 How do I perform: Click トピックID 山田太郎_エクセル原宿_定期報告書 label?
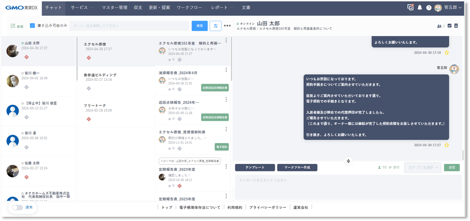coord(190,161)
